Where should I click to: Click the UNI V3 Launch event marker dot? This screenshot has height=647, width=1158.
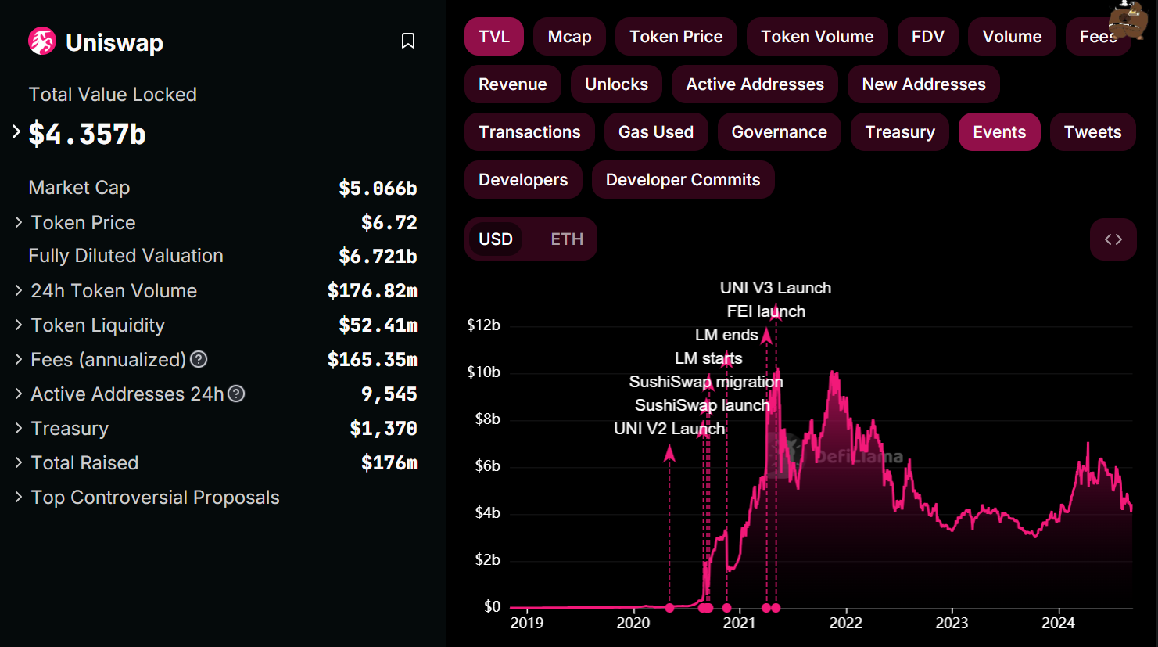coord(776,608)
